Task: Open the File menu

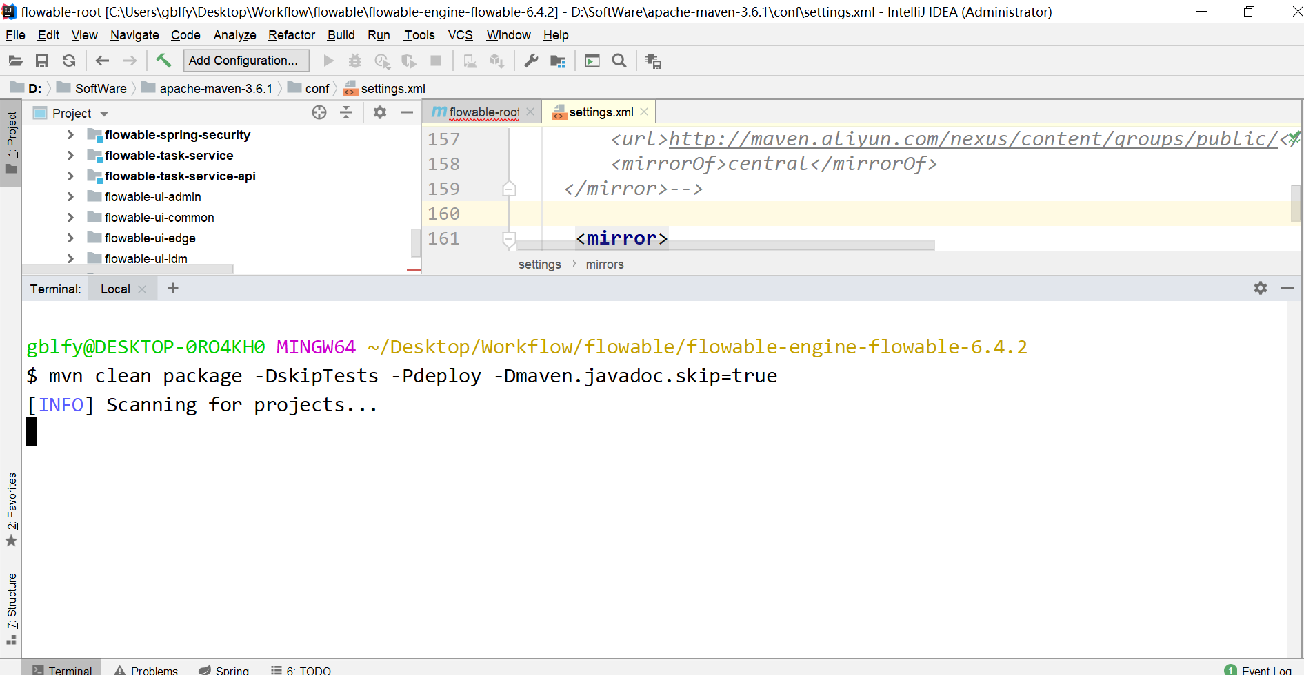Action: [x=15, y=35]
